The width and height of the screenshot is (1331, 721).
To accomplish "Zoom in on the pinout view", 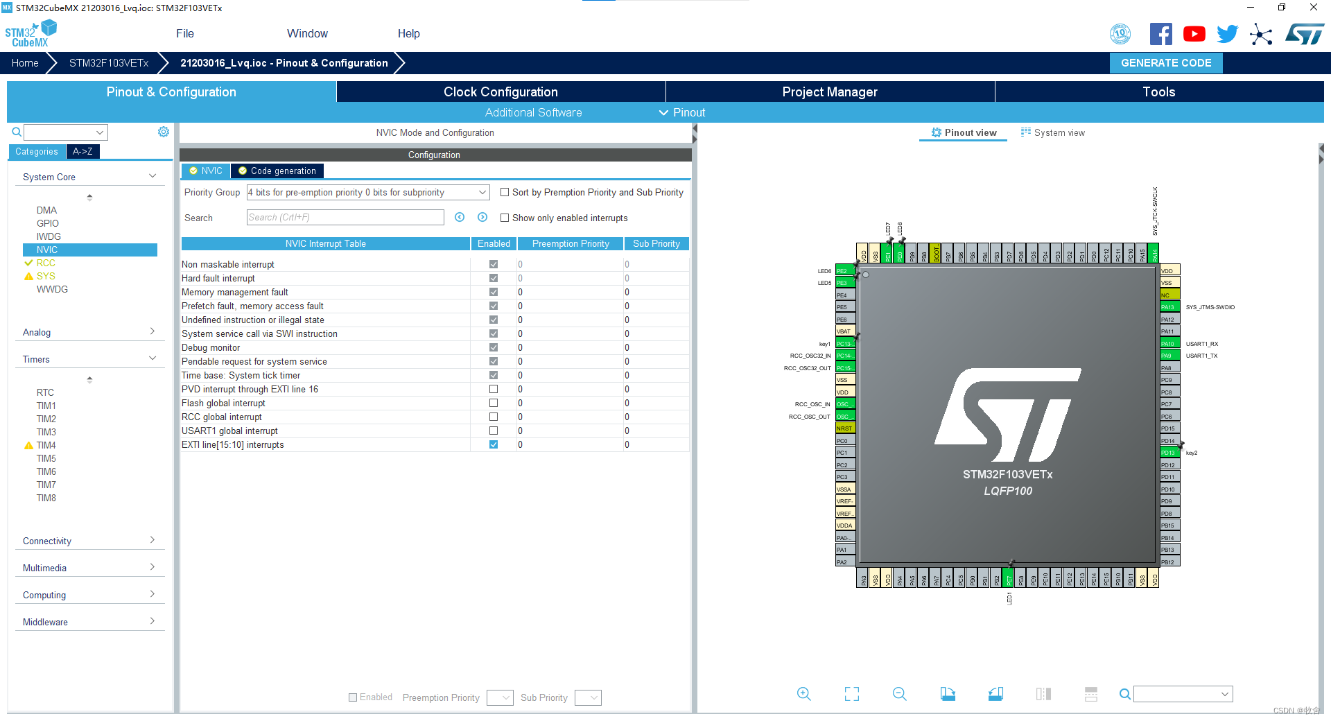I will coord(804,694).
